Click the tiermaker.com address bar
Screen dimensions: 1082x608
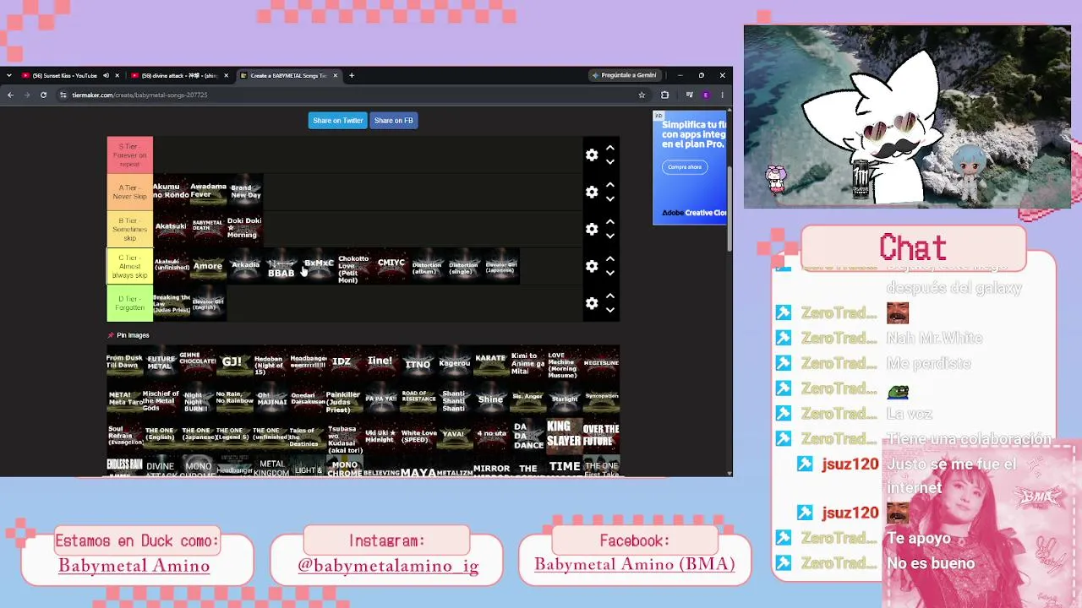click(347, 95)
